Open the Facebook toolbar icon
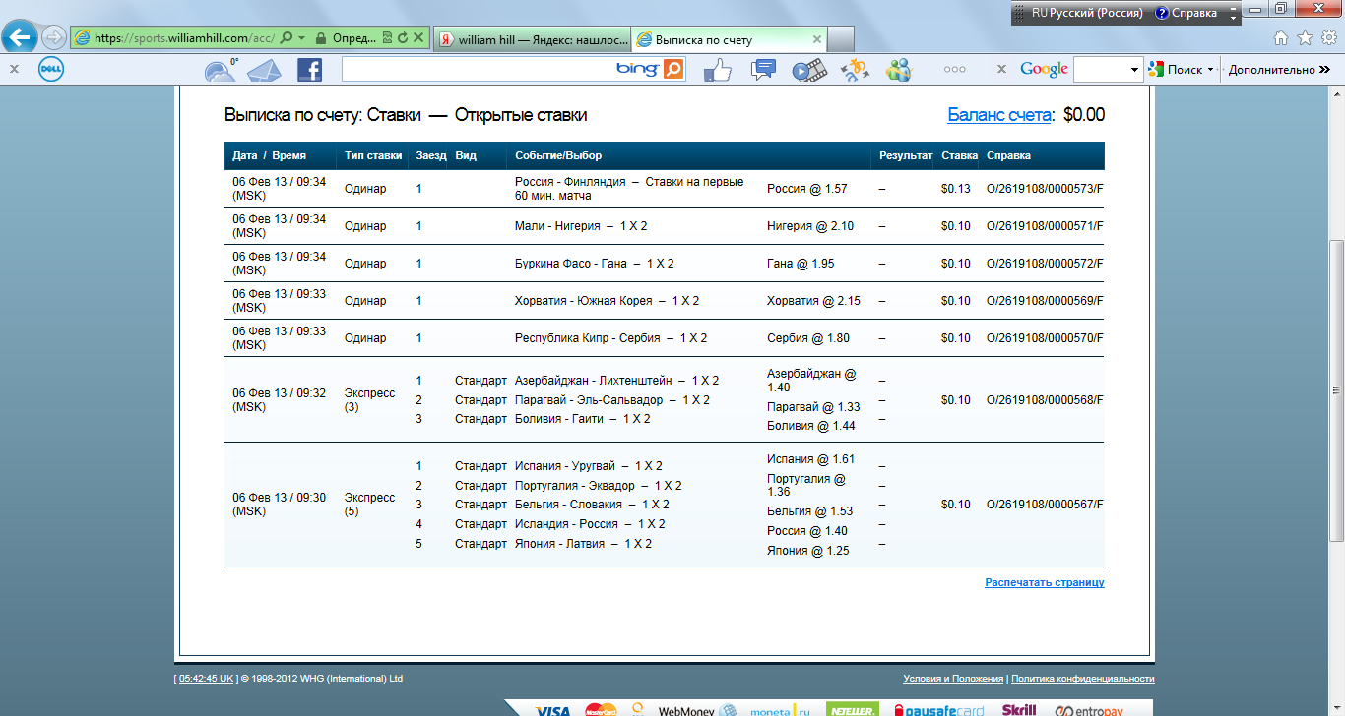The width and height of the screenshot is (1345, 716). [309, 70]
